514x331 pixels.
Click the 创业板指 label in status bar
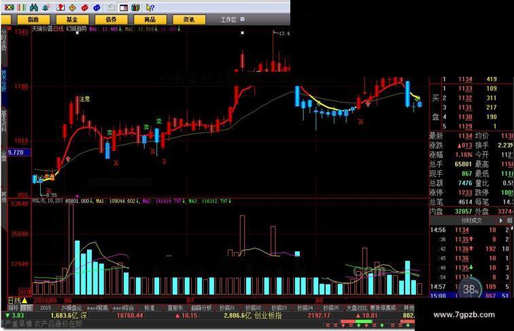(268, 315)
